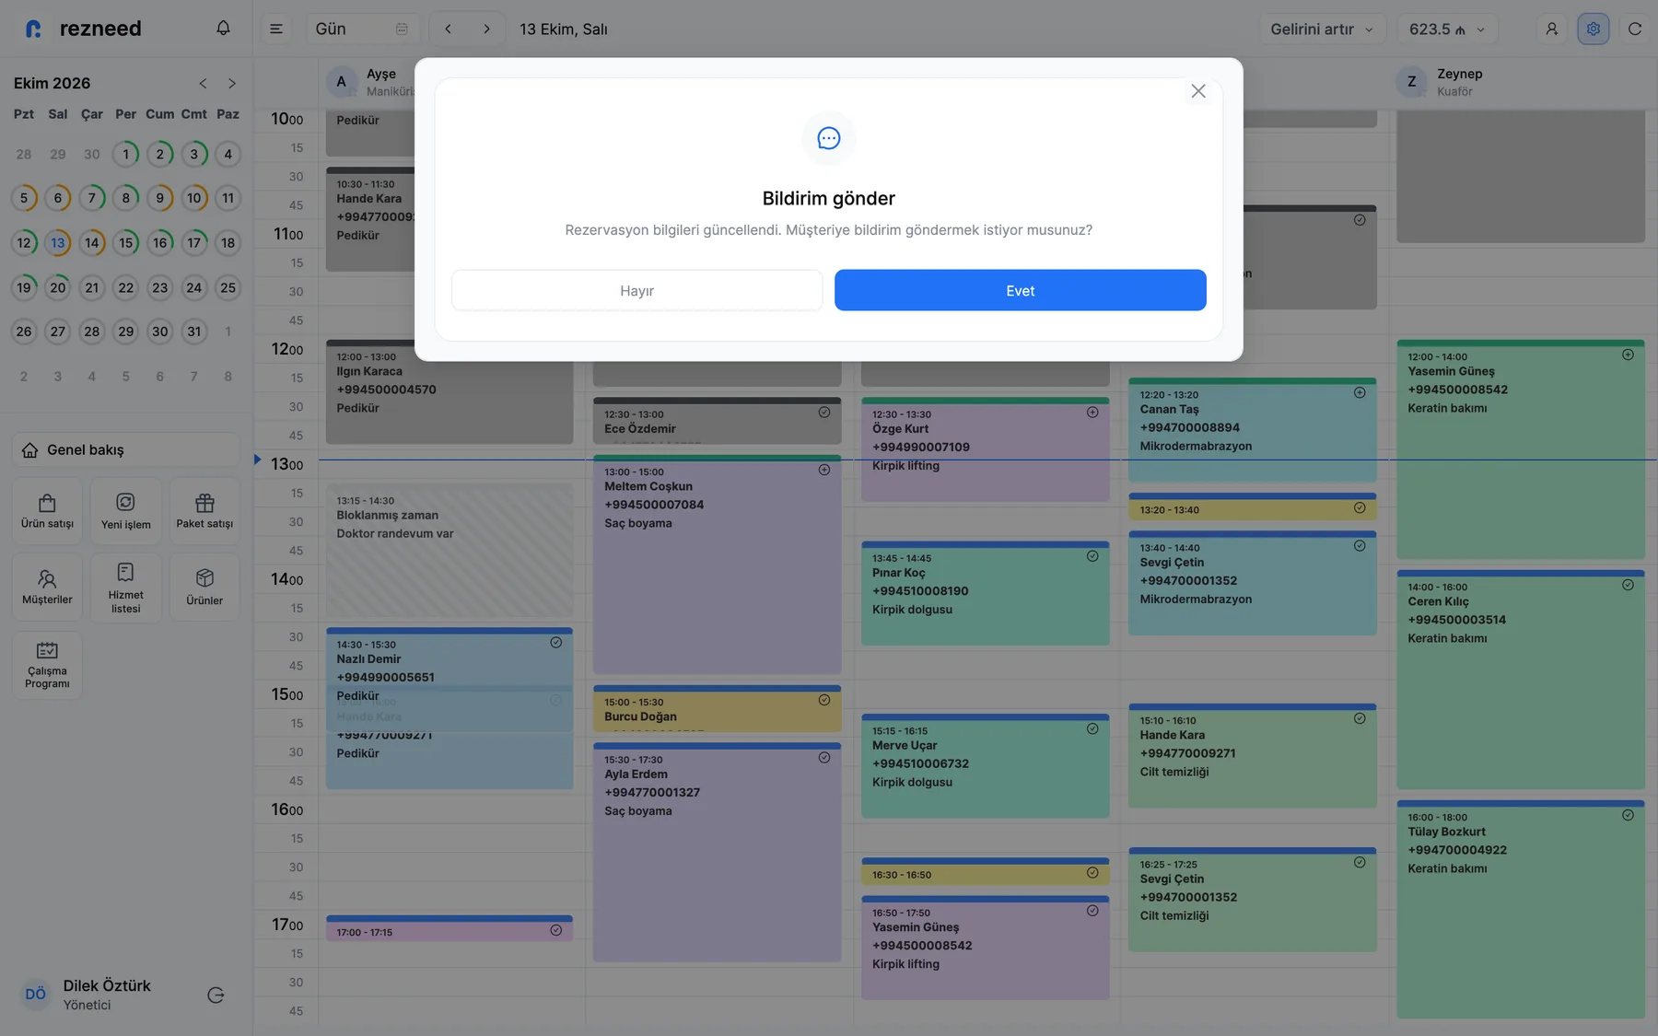This screenshot has height=1036, width=1658.
Task: Choose Hayır to skip notification
Action: click(636, 290)
